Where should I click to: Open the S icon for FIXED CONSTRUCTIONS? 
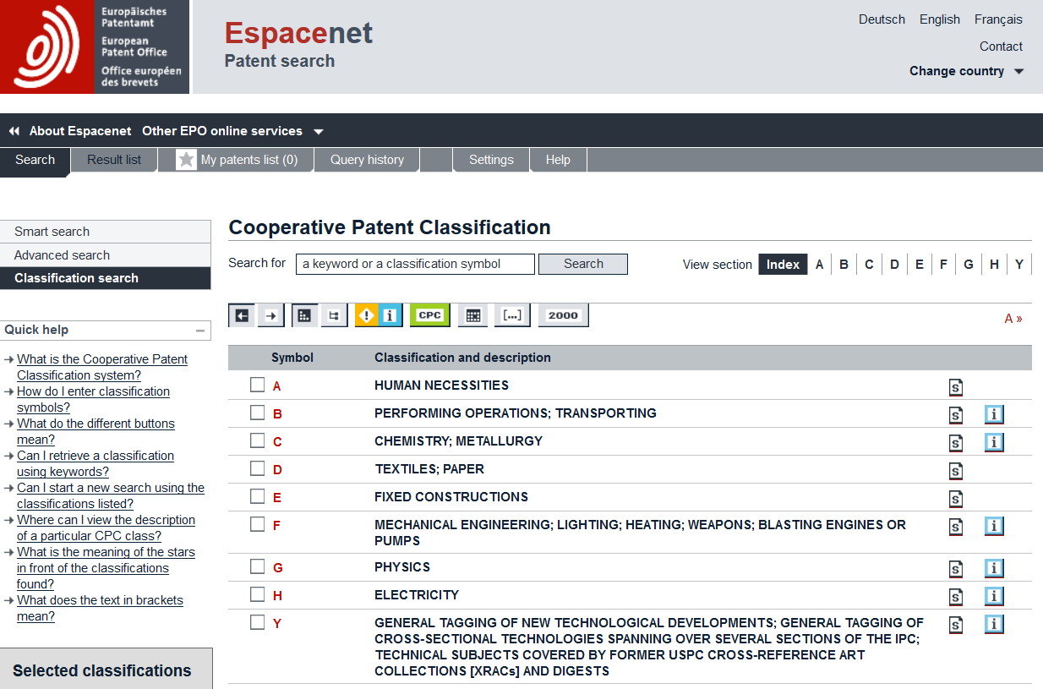coord(955,499)
